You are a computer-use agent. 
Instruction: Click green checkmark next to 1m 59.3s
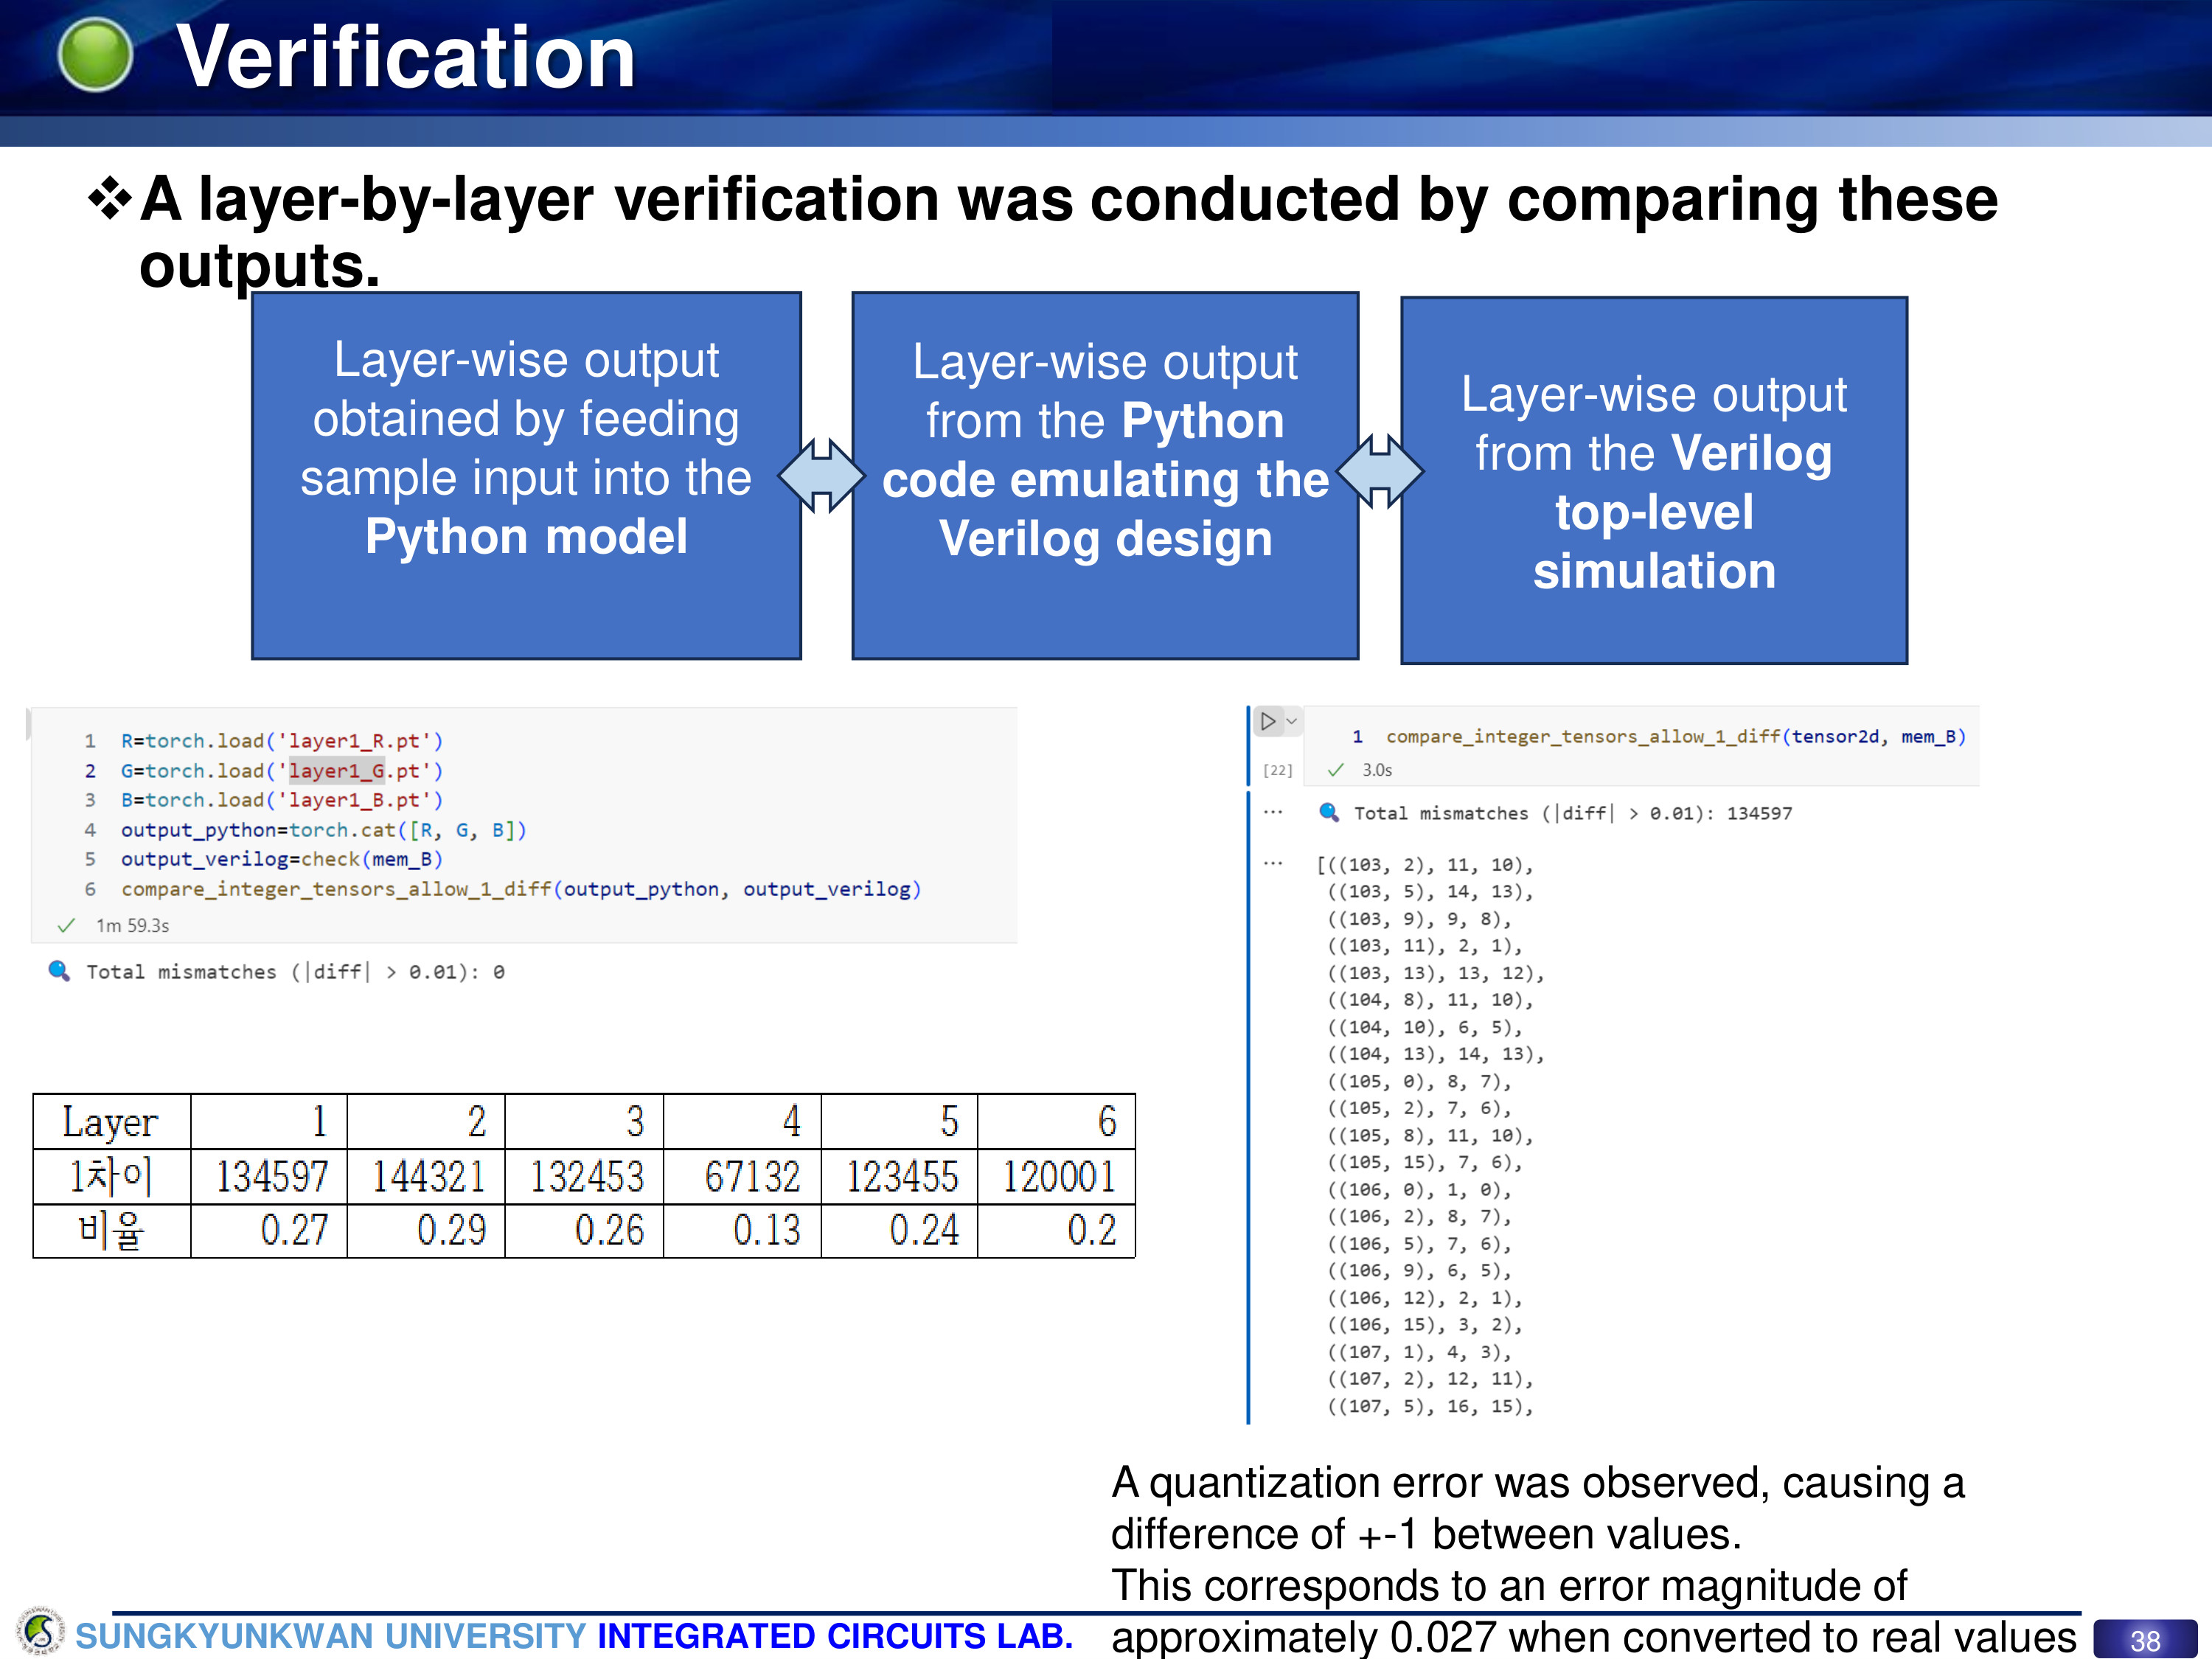(x=66, y=926)
